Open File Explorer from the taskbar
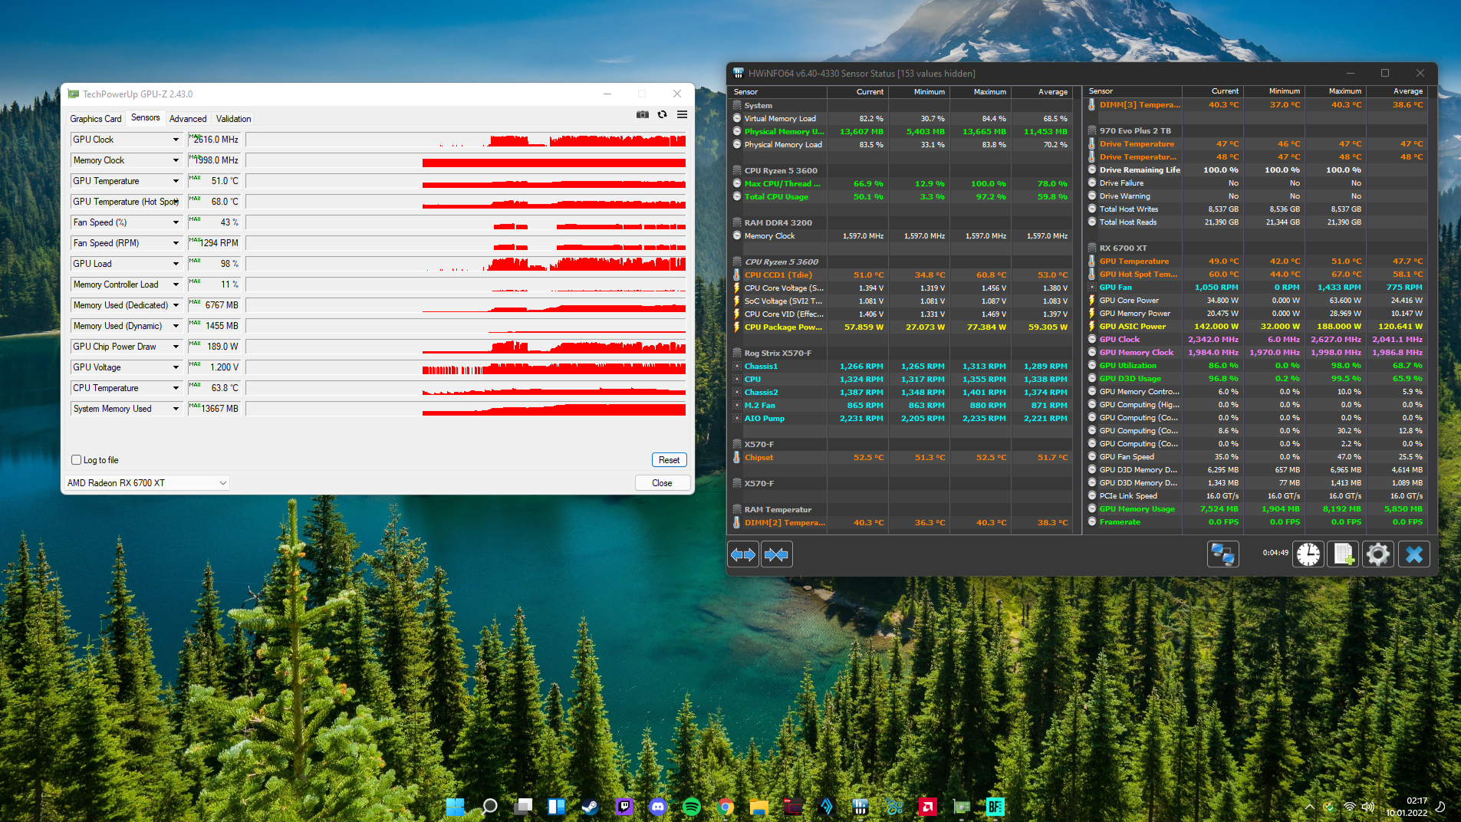Image resolution: width=1461 pixels, height=822 pixels. (x=759, y=806)
